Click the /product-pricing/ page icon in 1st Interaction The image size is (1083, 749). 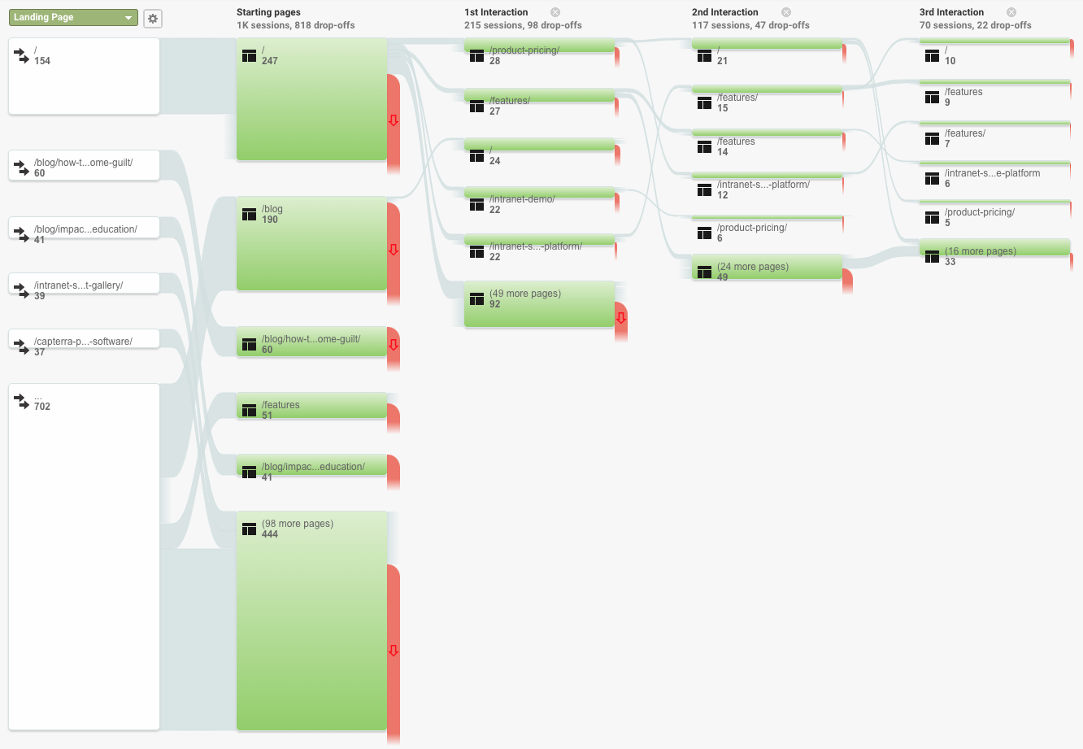click(x=477, y=56)
